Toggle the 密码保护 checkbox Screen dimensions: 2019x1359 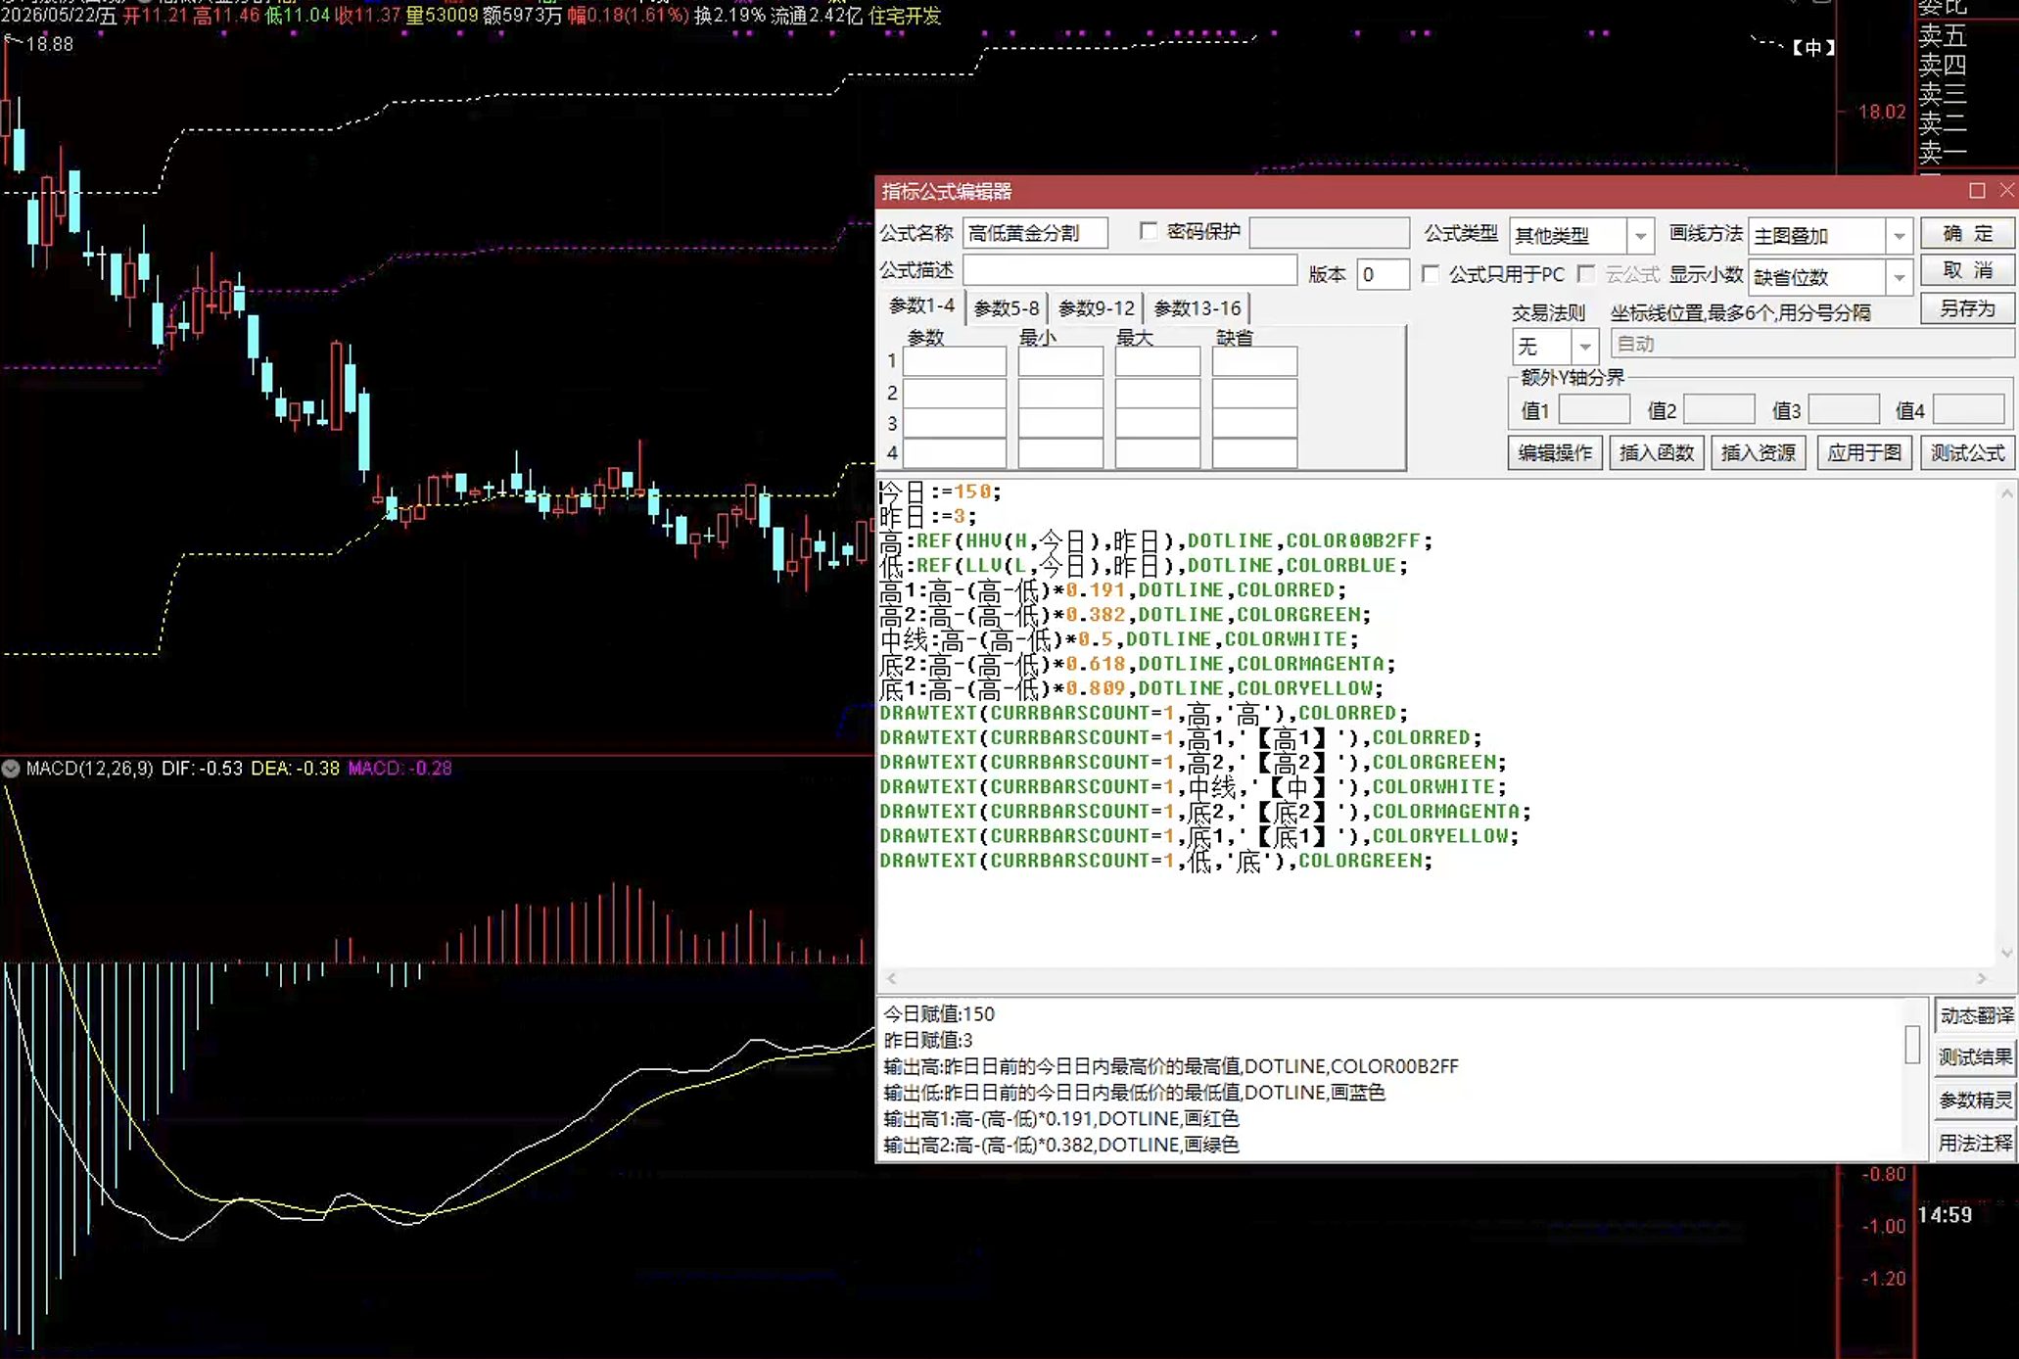pyautogui.click(x=1149, y=231)
